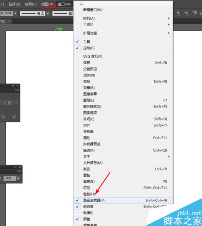Expand the 工作区 submenu

[123, 25]
